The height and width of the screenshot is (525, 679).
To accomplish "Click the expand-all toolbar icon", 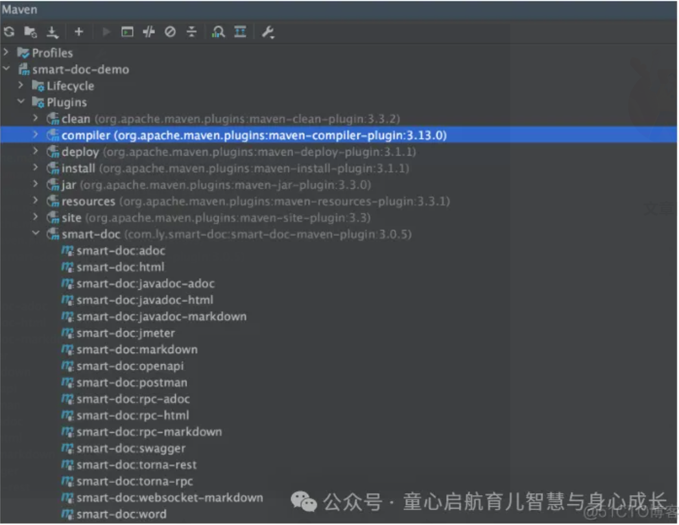I will click(241, 32).
